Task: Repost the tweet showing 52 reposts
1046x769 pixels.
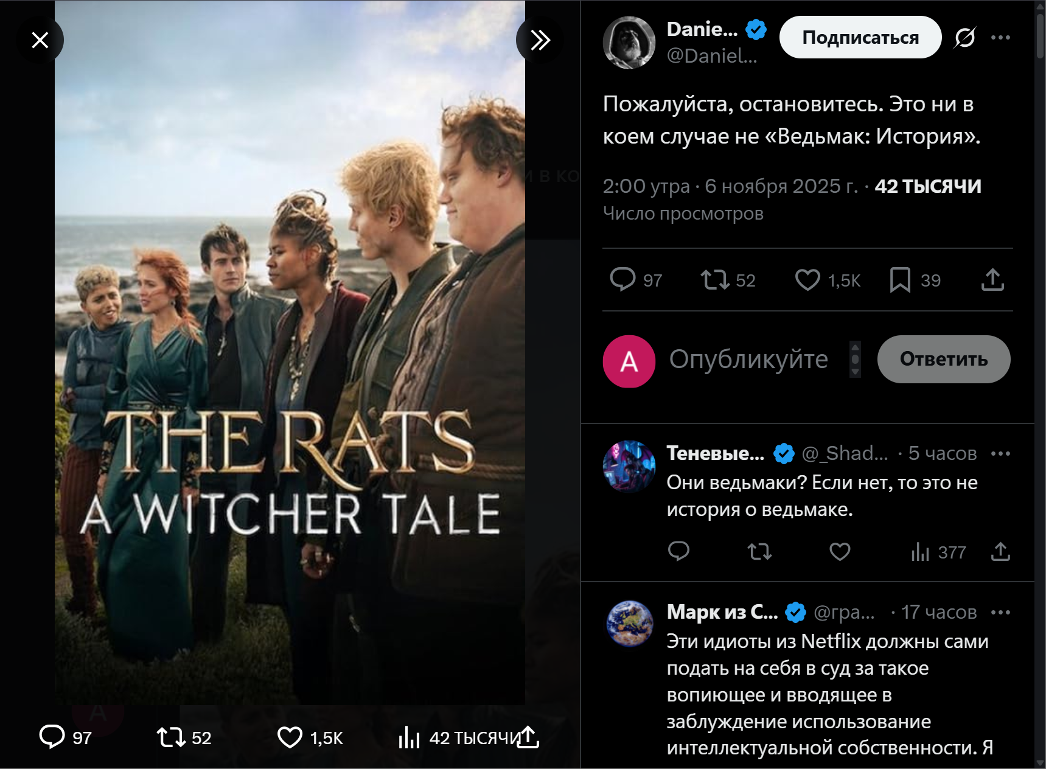Action: (714, 280)
